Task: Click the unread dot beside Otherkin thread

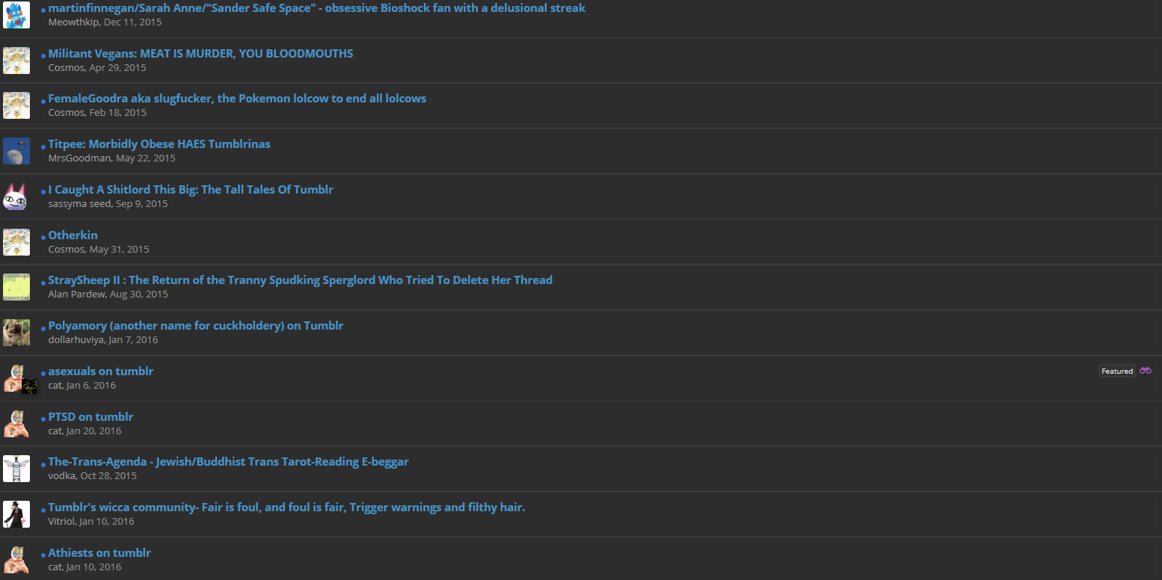Action: point(43,238)
